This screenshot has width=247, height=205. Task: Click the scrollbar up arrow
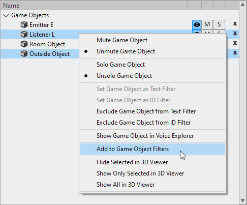pos(242,5)
